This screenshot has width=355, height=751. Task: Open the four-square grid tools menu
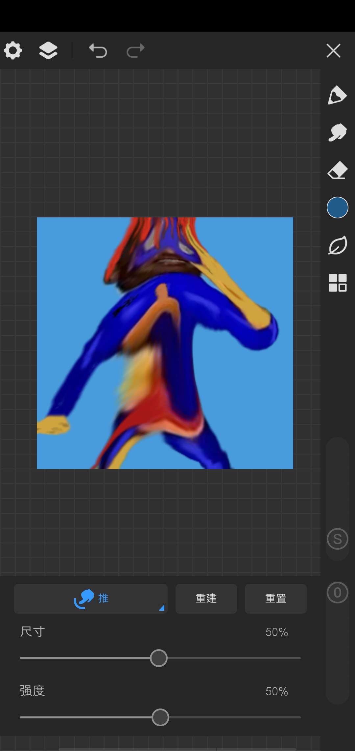338,283
